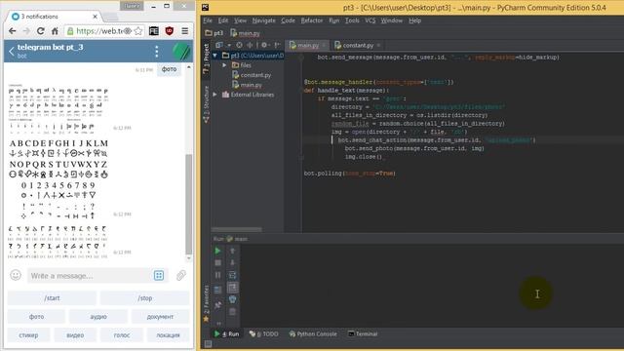Open the chat options three-dot menu
This screenshot has height=351, width=624.
tap(156, 52)
